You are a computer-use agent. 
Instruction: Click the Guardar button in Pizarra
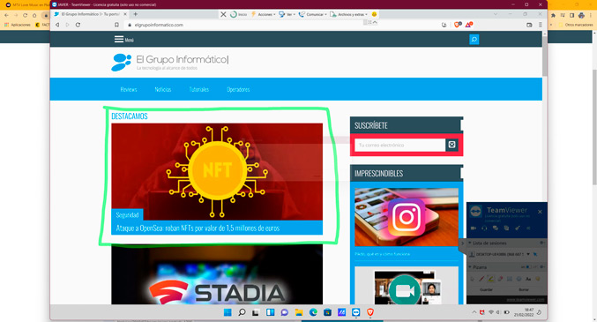[x=486, y=289]
